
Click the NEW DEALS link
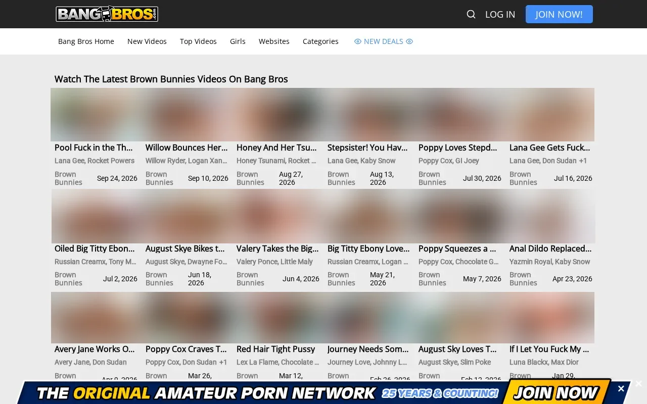[384, 41]
